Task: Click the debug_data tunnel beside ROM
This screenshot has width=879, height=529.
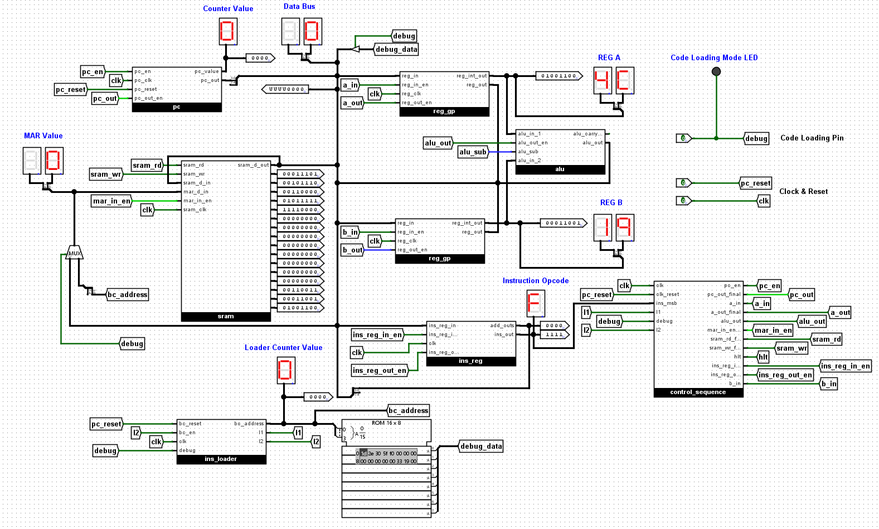Action: (481, 446)
